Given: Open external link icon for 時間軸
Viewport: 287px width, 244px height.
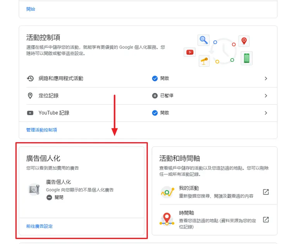Looking at the screenshot, I should pyautogui.click(x=266, y=220).
